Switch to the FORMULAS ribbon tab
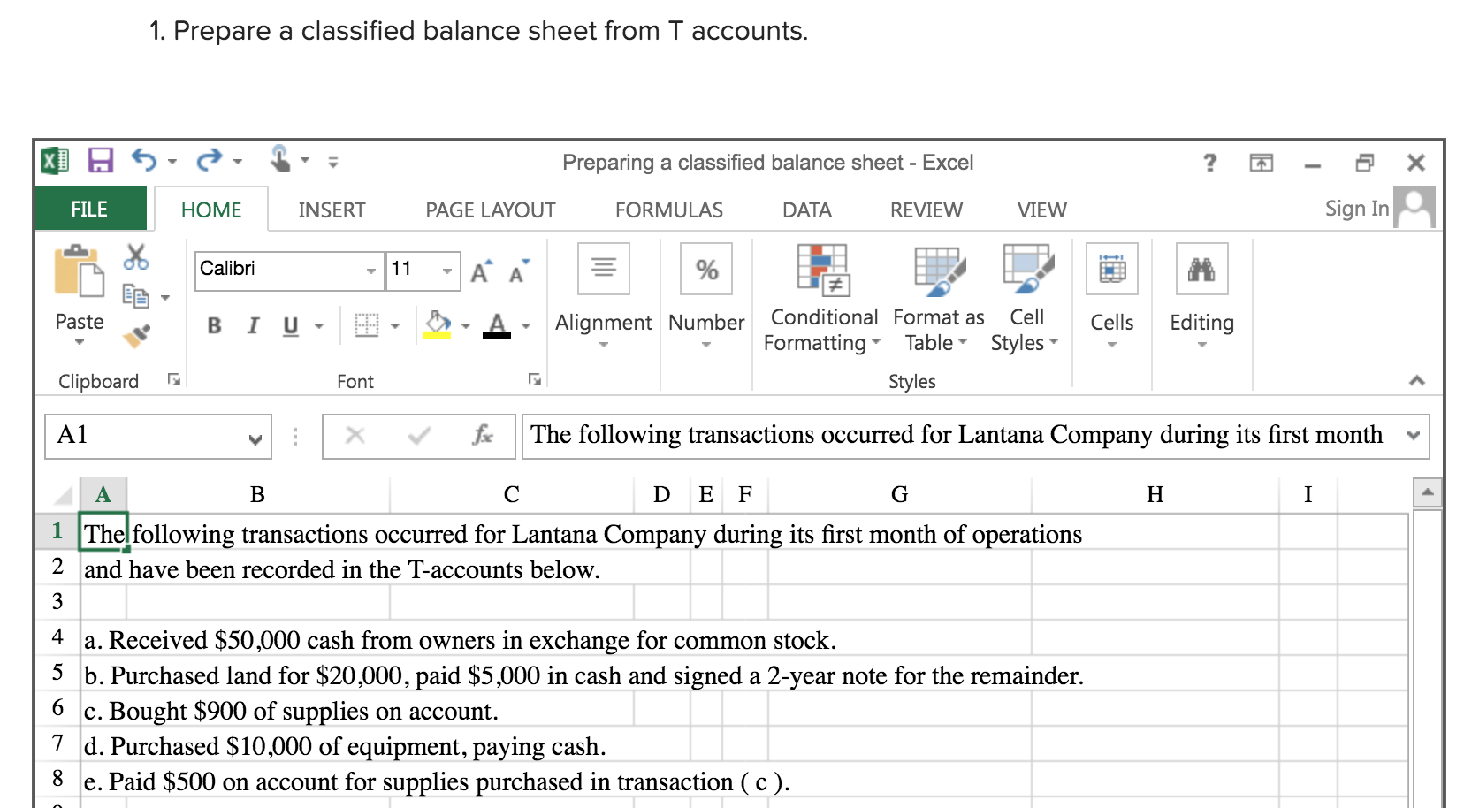 coord(668,210)
